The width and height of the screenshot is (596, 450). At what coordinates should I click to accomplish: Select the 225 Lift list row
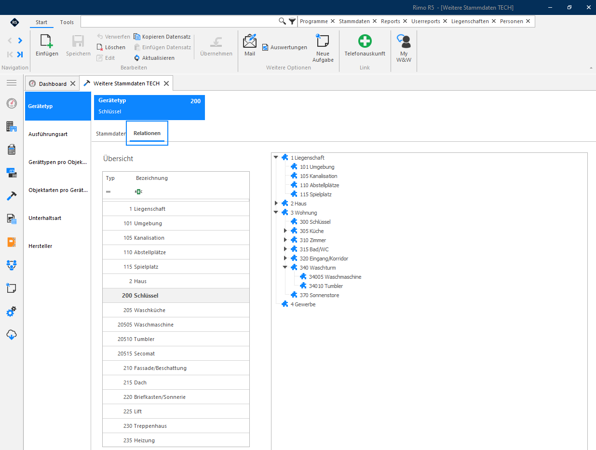click(176, 411)
